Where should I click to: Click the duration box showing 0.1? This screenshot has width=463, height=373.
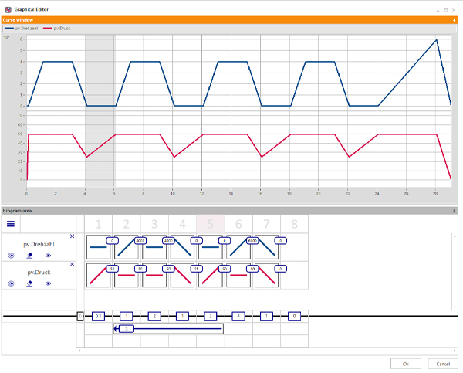(x=98, y=317)
